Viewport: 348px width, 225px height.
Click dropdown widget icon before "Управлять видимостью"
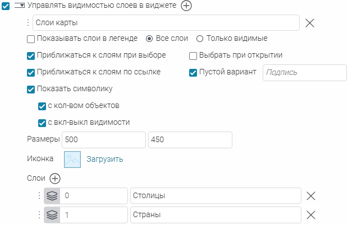(20, 6)
